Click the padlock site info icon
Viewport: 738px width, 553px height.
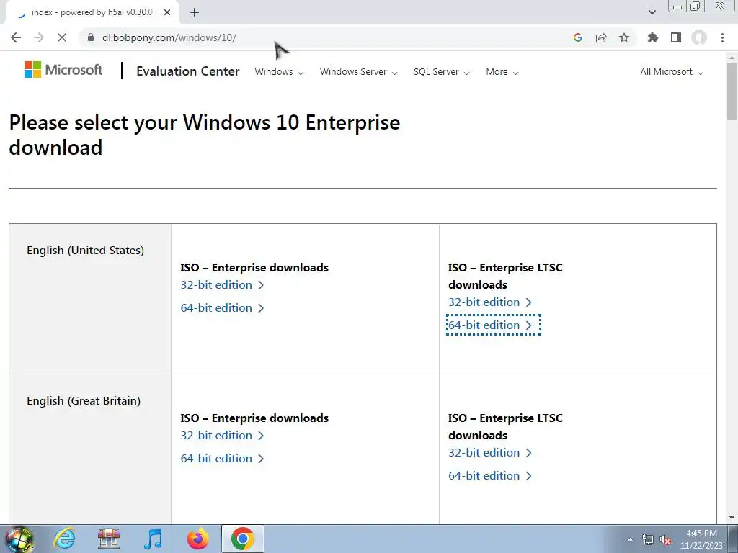click(x=91, y=37)
